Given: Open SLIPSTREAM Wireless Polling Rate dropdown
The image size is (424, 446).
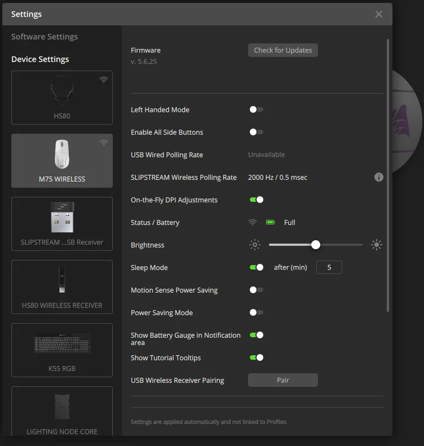Looking at the screenshot, I should click(x=277, y=177).
